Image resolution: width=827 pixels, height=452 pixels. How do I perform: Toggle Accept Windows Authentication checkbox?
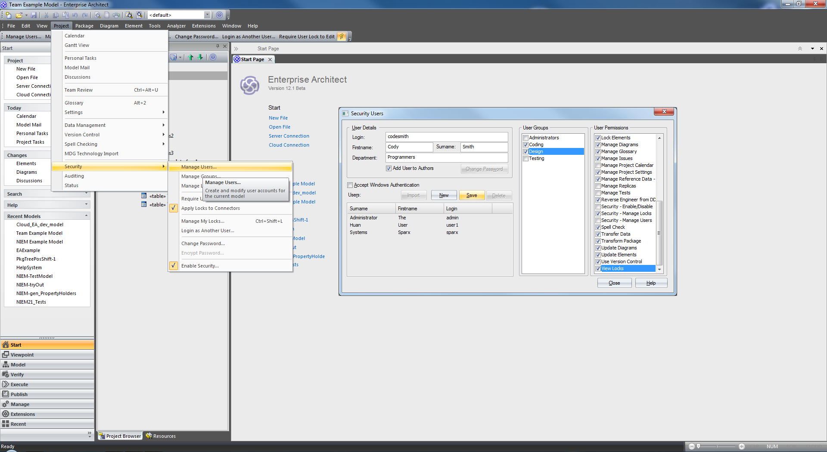[x=350, y=185]
